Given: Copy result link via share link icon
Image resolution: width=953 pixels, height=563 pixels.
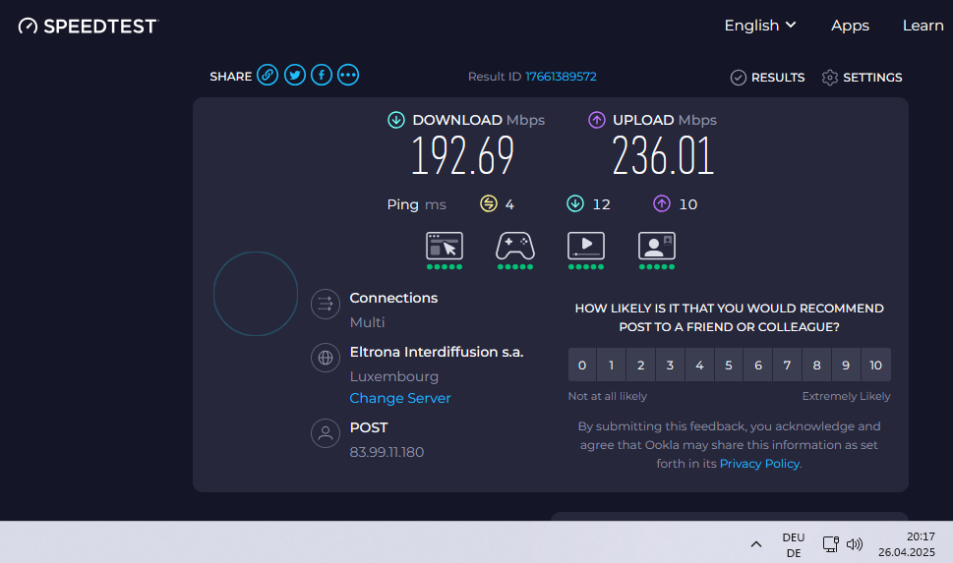Looking at the screenshot, I should click(x=268, y=76).
